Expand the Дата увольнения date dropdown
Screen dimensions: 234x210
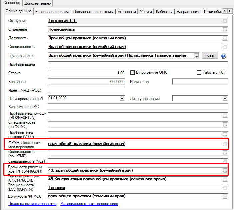click(x=225, y=99)
